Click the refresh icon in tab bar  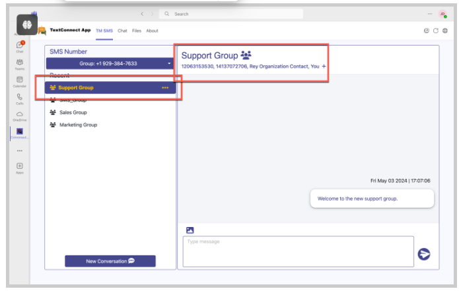tap(436, 30)
